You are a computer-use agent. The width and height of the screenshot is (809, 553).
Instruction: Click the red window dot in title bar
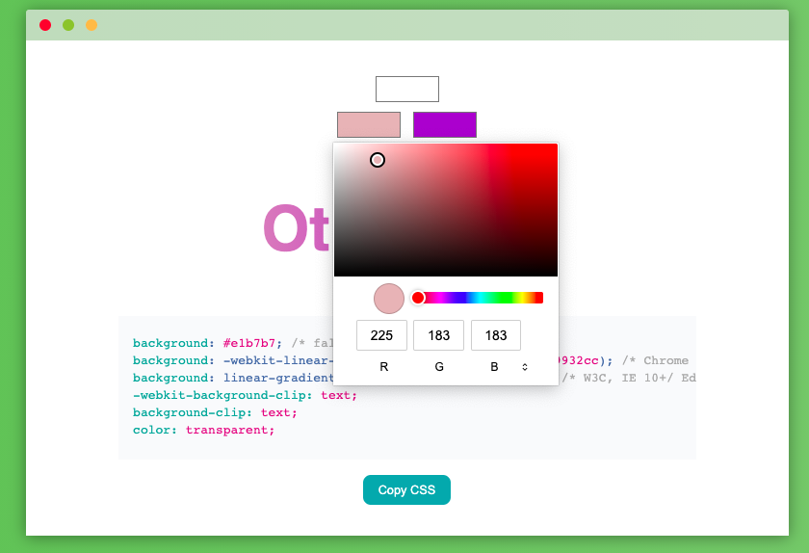[x=45, y=25]
